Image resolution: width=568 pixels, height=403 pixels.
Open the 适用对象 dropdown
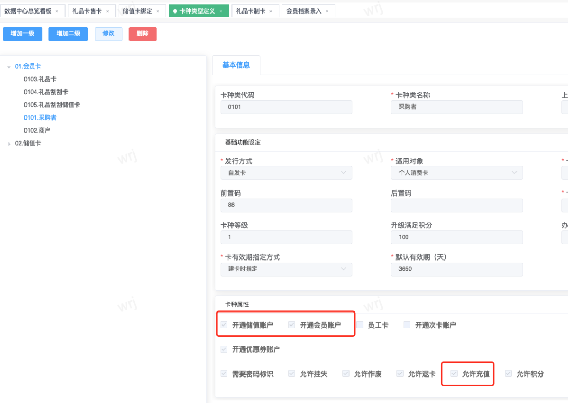(456, 173)
